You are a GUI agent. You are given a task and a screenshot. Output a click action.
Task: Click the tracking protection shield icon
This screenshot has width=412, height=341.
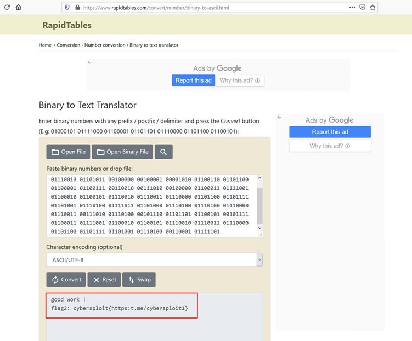click(x=67, y=8)
